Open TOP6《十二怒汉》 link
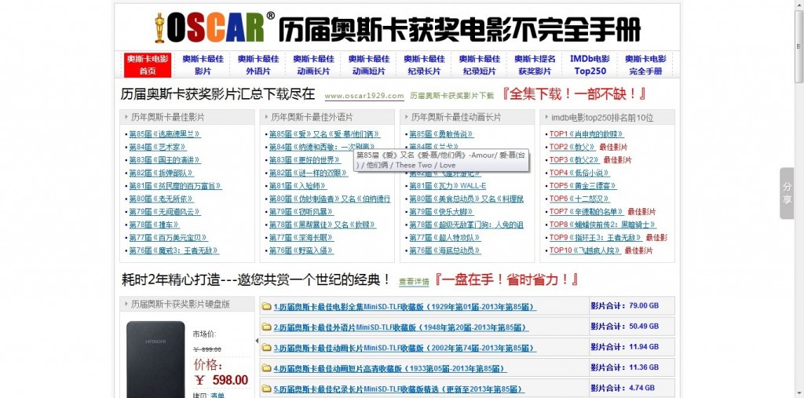Viewport: 804px width, 398px height. click(579, 199)
